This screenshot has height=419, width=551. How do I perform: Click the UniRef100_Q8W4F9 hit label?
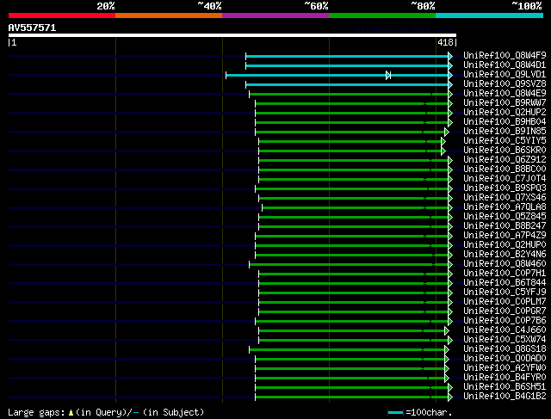[505, 55]
